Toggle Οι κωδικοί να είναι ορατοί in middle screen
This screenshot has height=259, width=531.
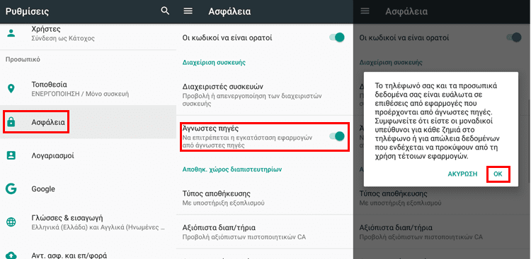click(x=337, y=37)
